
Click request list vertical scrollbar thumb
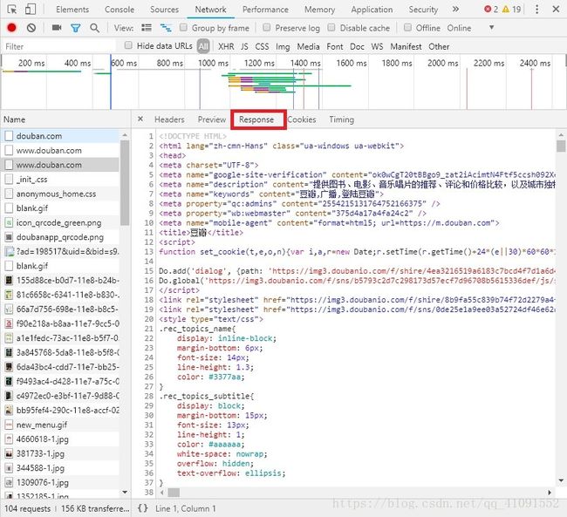pyautogui.click(x=125, y=182)
